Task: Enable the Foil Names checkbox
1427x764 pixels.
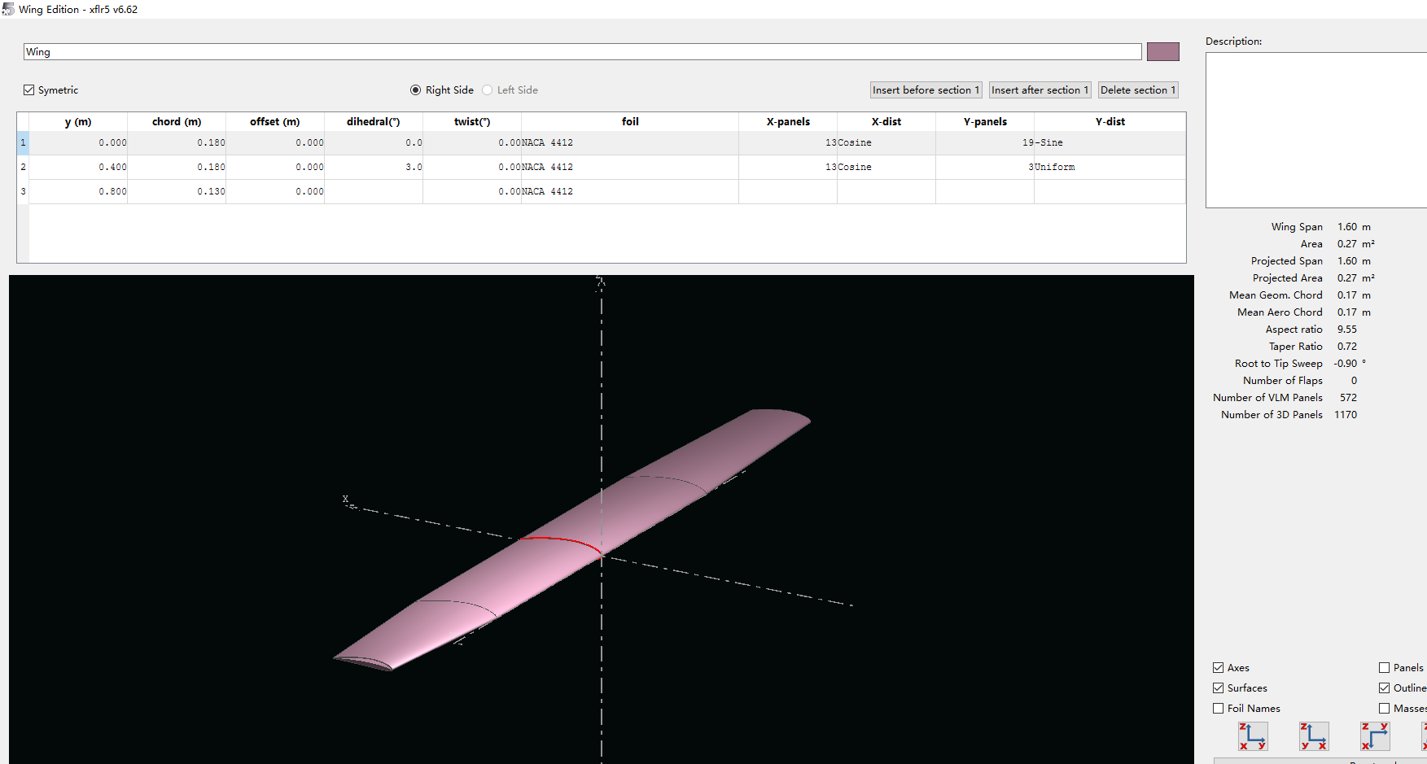Action: coord(1219,708)
